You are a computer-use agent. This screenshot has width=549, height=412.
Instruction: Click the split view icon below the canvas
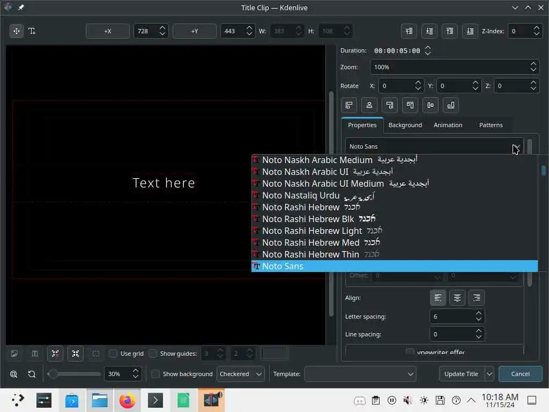tap(35, 354)
